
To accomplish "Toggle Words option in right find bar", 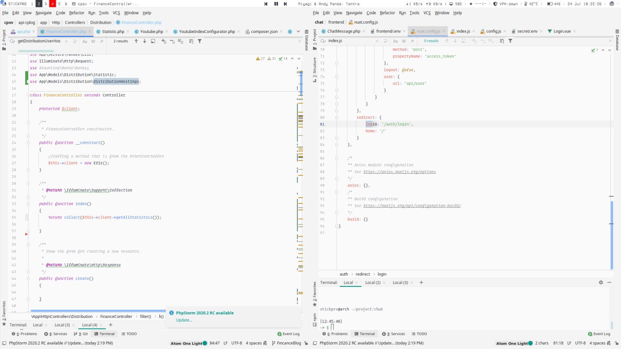I will (404, 41).
